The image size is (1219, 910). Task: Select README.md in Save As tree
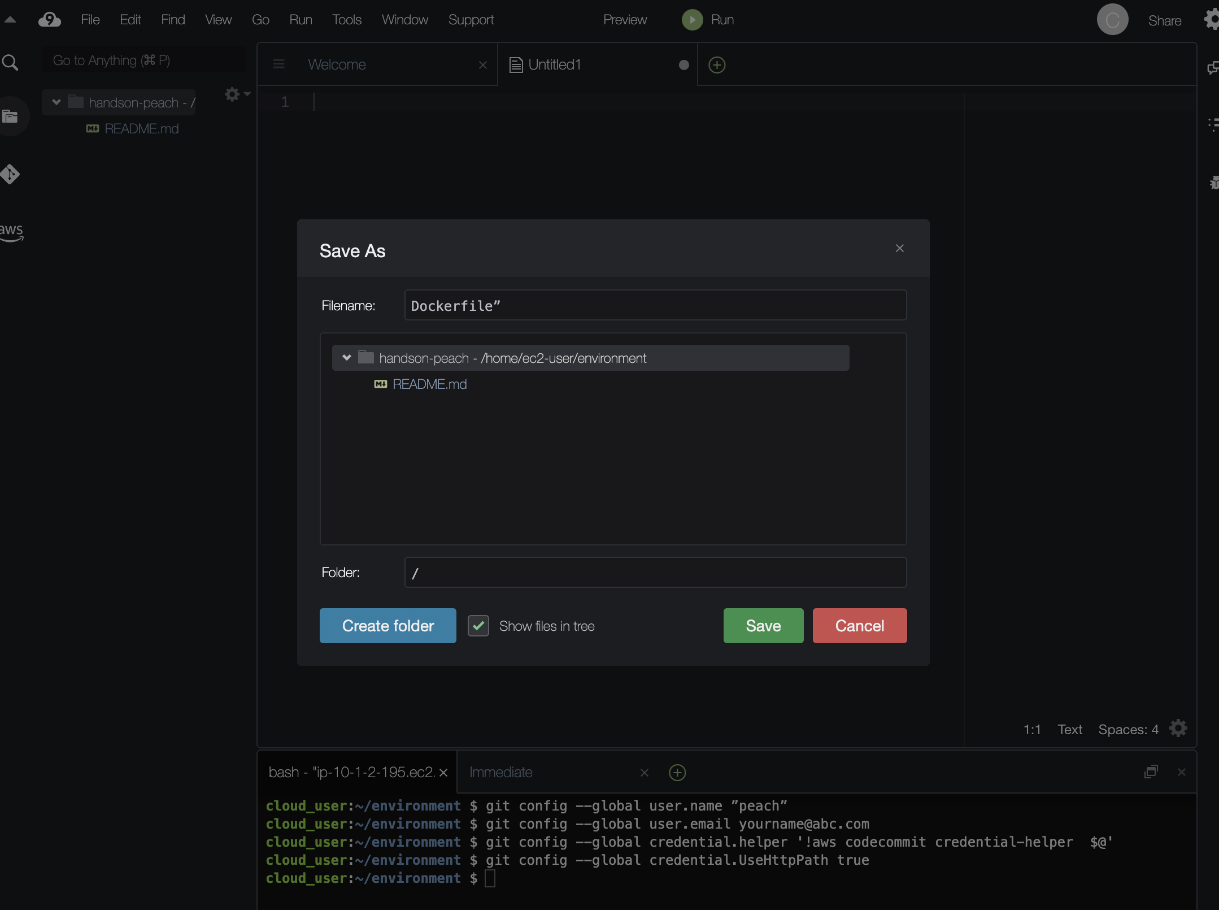coord(429,384)
